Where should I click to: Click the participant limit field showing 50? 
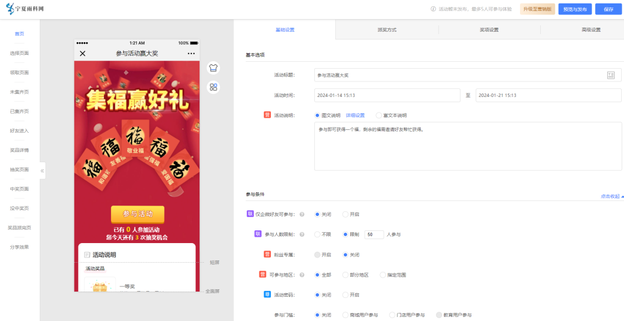tap(374, 234)
